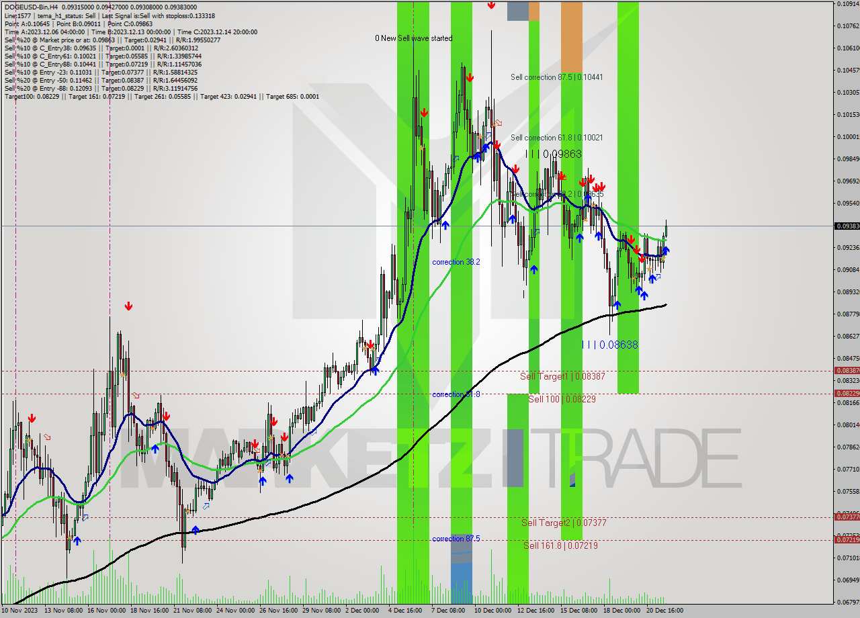Select the 'Target100: 0.08229' targets line

[161, 96]
